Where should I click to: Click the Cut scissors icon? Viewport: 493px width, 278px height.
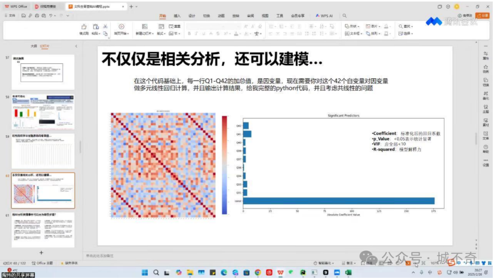(x=105, y=27)
